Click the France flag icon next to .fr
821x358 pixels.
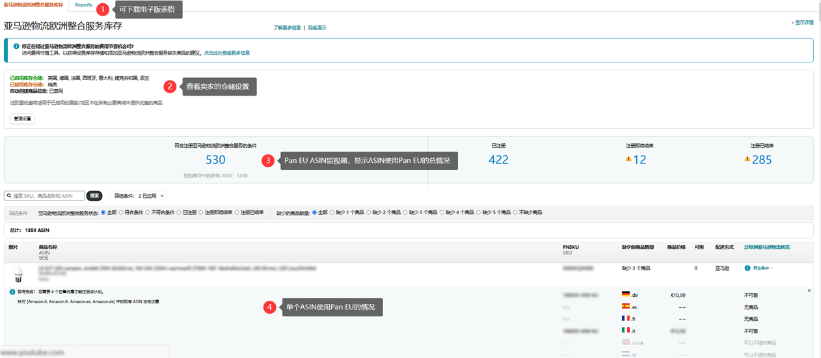coord(626,318)
